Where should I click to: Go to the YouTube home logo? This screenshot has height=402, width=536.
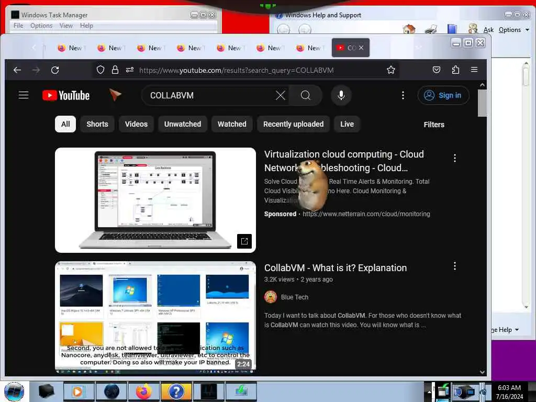pos(66,95)
